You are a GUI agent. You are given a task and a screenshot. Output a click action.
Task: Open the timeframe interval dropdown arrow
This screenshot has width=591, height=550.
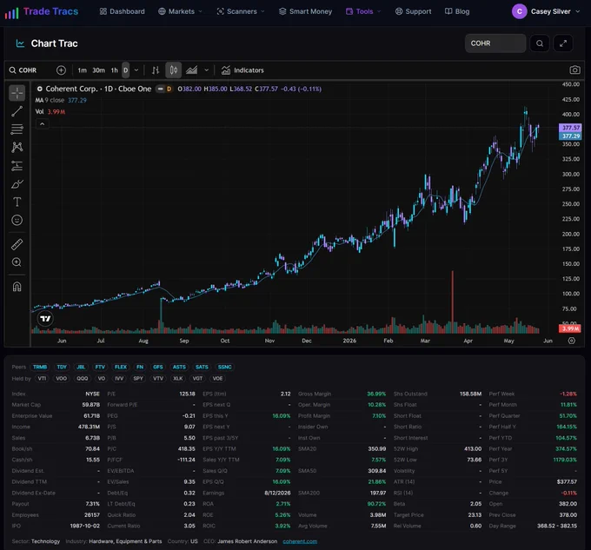coord(136,70)
